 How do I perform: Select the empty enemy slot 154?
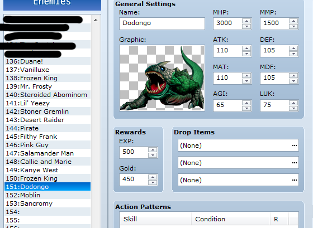tap(48, 212)
